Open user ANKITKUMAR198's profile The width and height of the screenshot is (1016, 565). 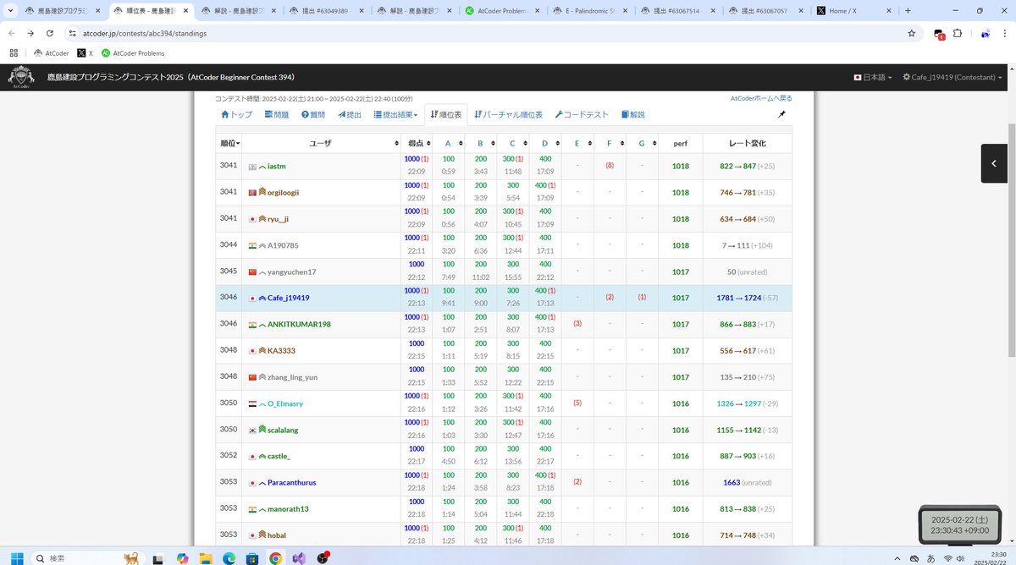(x=299, y=324)
